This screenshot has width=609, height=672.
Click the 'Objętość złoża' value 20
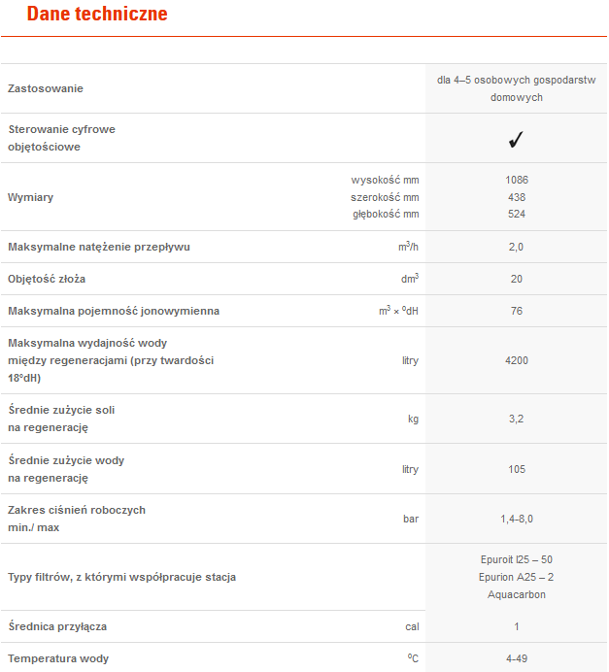tap(517, 279)
